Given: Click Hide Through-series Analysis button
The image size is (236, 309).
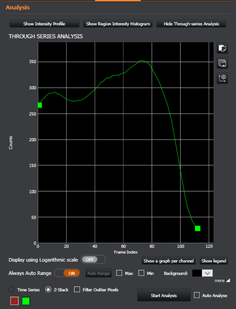Looking at the screenshot, I should pyautogui.click(x=191, y=24).
